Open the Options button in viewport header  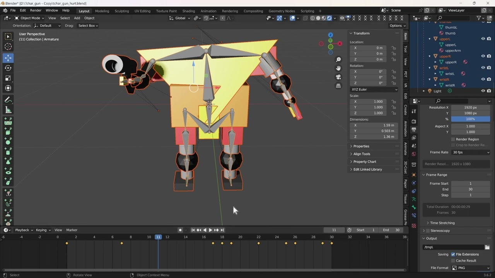tap(398, 25)
